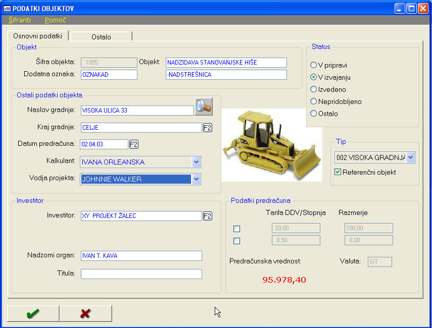Enable the 20,00 DDV tariff checkbox
Image resolution: width=432 pixels, height=328 pixels.
(x=236, y=229)
